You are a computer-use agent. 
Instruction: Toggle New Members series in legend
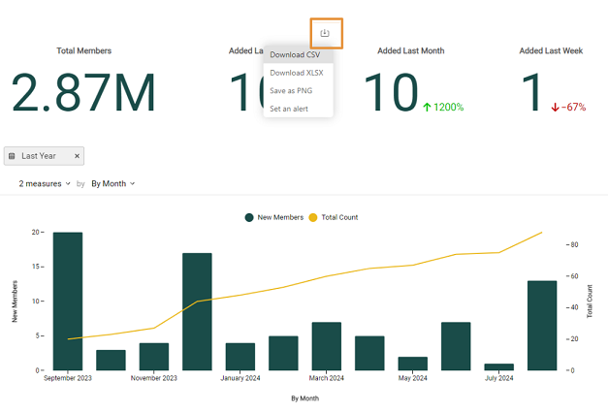[274, 217]
